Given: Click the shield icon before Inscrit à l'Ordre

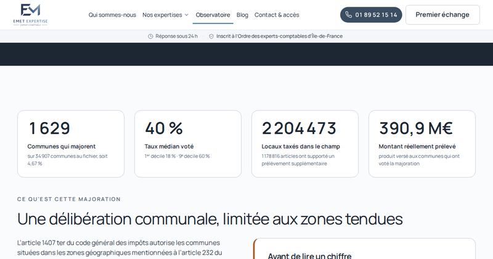Looking at the screenshot, I should click(211, 36).
